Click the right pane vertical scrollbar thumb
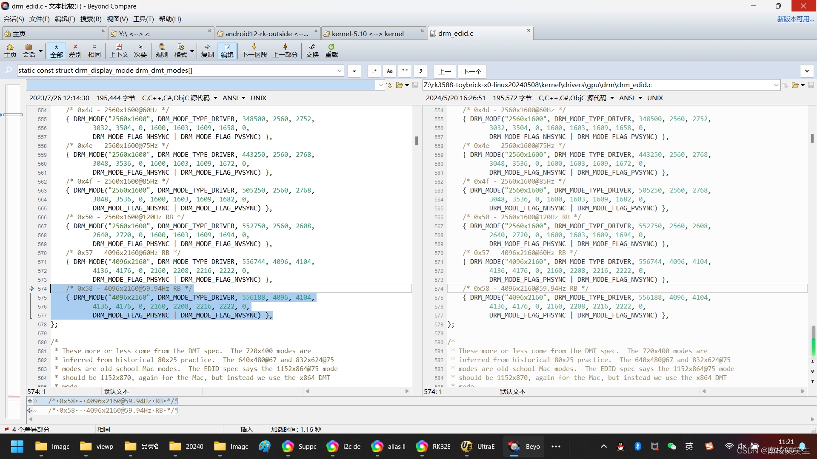The width and height of the screenshot is (817, 459). (x=812, y=138)
